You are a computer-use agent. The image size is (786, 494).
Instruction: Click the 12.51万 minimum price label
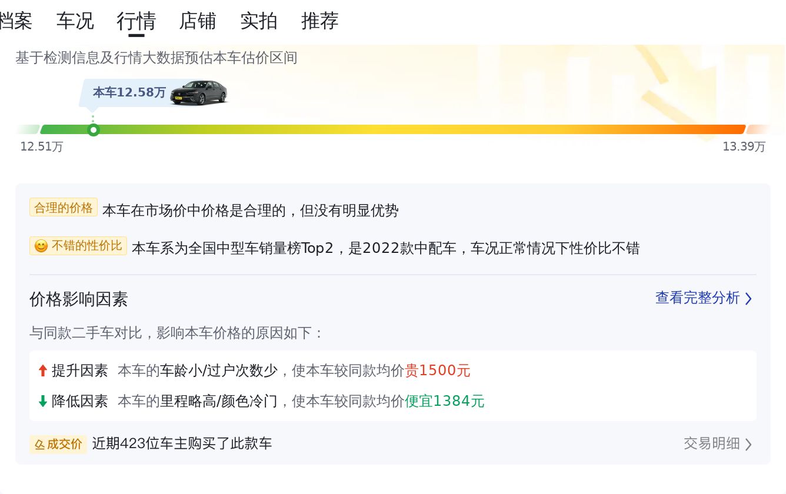[x=41, y=146]
